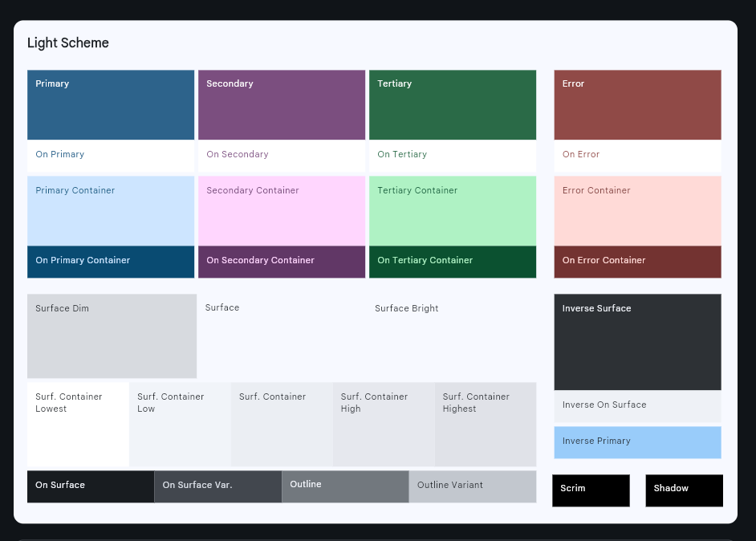Click the Surface label
Image resolution: width=756 pixels, height=541 pixels.
[x=222, y=307]
